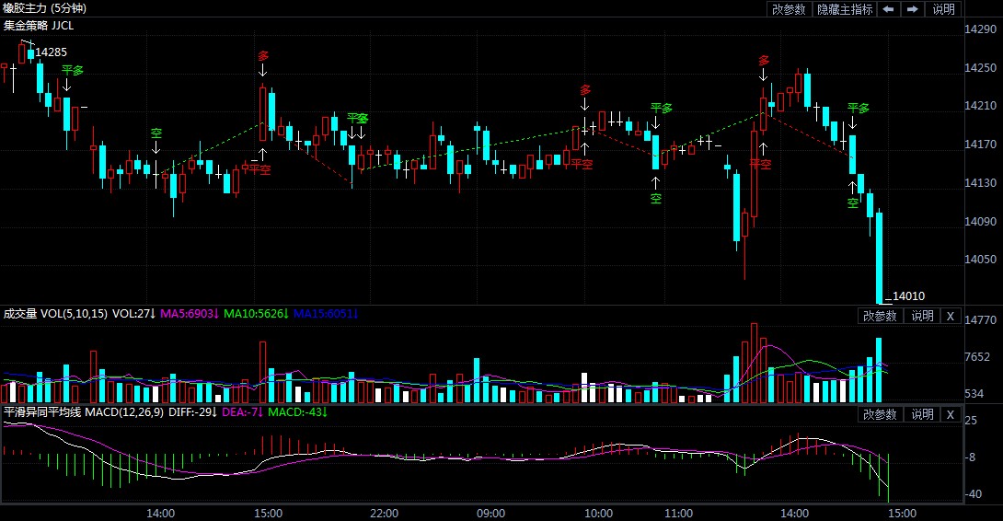Click the MA15:6051 volume average value
The image size is (1003, 521).
325,314
